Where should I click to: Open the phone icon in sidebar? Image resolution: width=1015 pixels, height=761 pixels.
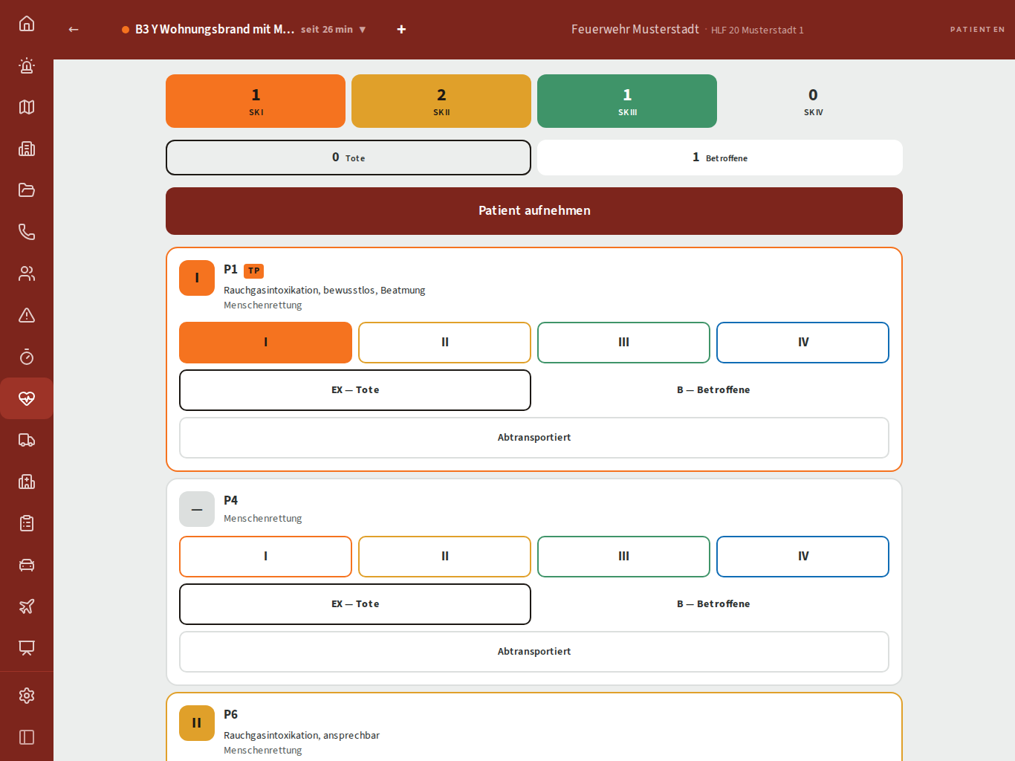click(27, 232)
